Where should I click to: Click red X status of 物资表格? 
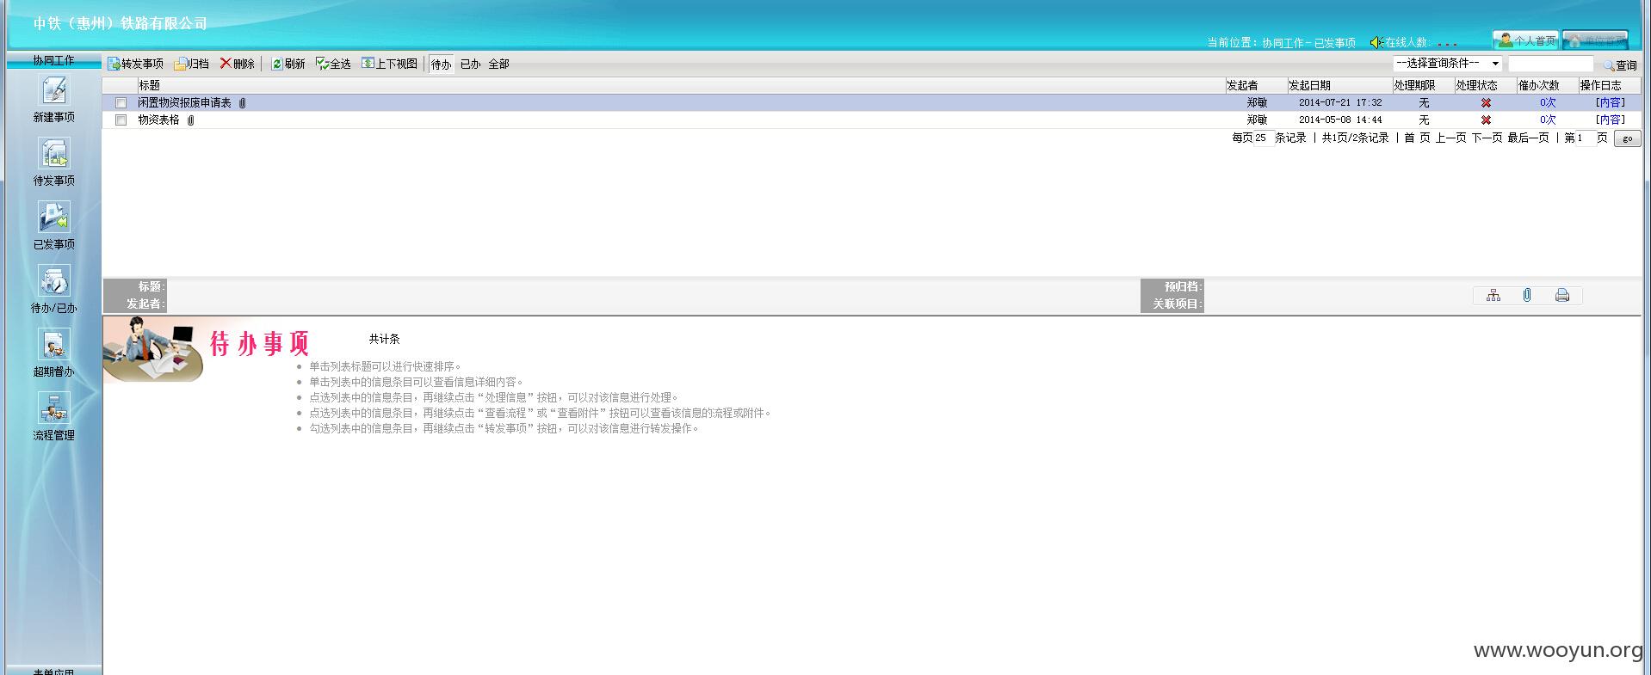1486,120
